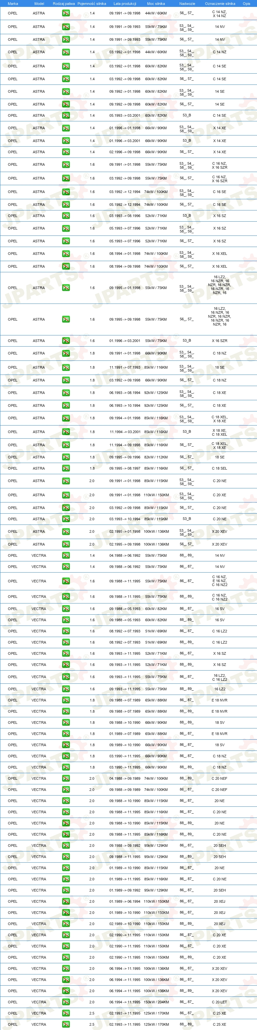Screen dimensions: 257x1030
Task: Click fuel icon in ASTRA C 20 NE 53_B row
Action: pyautogui.click(x=66, y=519)
